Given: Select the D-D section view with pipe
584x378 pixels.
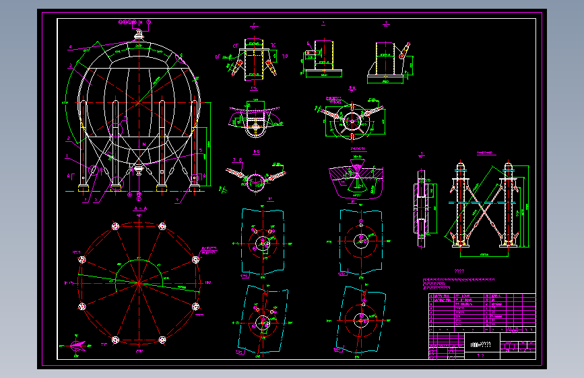Looking at the screenshot, I should [256, 179].
